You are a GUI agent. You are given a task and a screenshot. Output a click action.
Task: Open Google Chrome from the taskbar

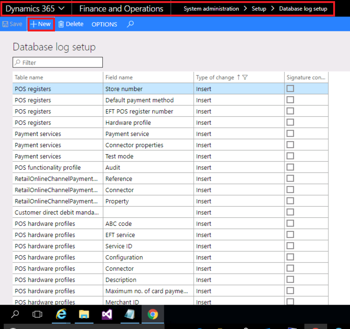coord(153,314)
